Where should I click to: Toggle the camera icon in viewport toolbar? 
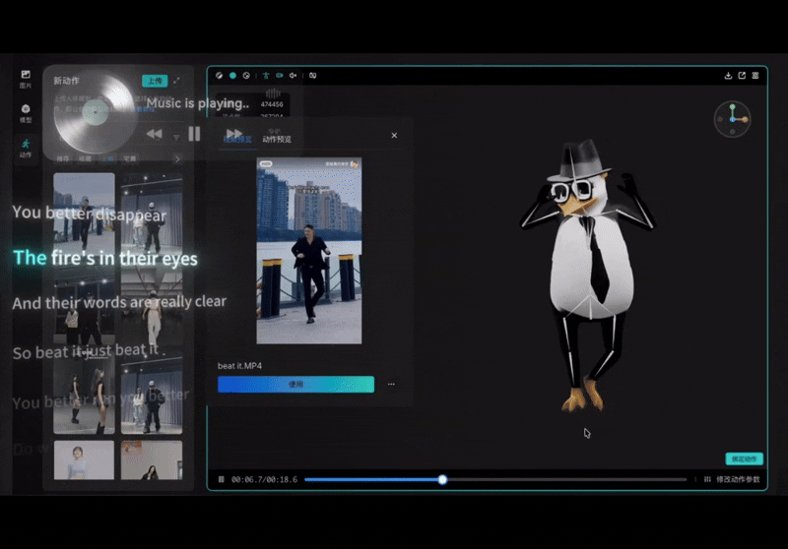(280, 76)
